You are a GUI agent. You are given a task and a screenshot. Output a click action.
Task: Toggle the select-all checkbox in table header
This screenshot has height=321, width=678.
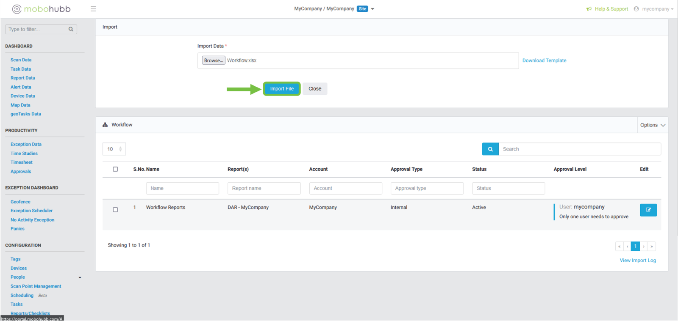[115, 169]
